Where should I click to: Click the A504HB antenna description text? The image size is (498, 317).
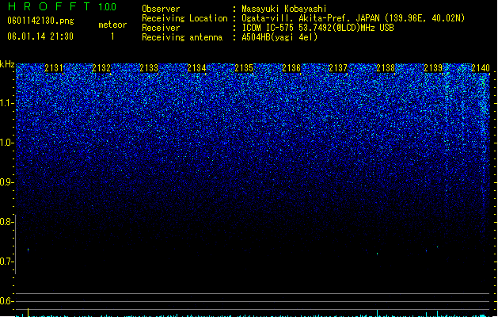(279, 37)
